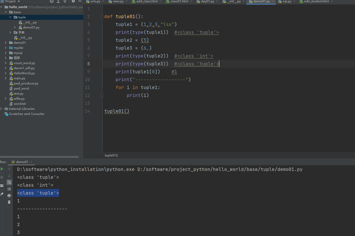The height and width of the screenshot is (236, 355).
Task: Click tuple01() breadcrumb below editor
Action: tap(111, 155)
